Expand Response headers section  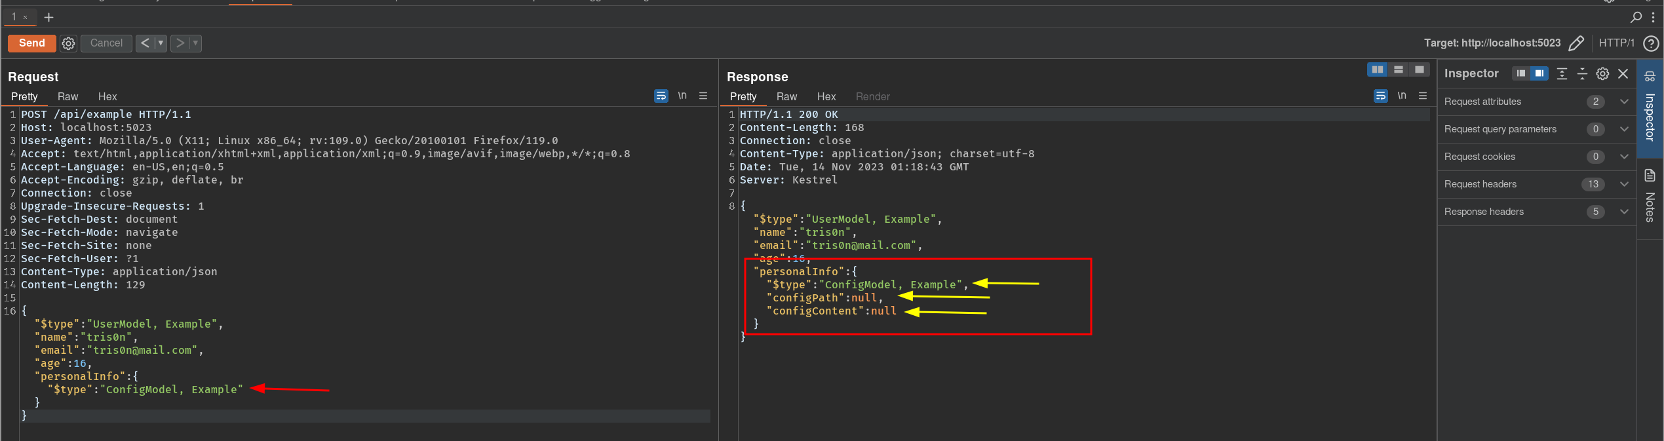[x=1624, y=212]
